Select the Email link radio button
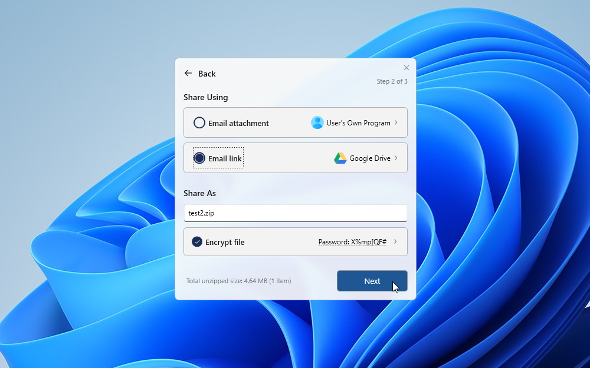 click(199, 158)
